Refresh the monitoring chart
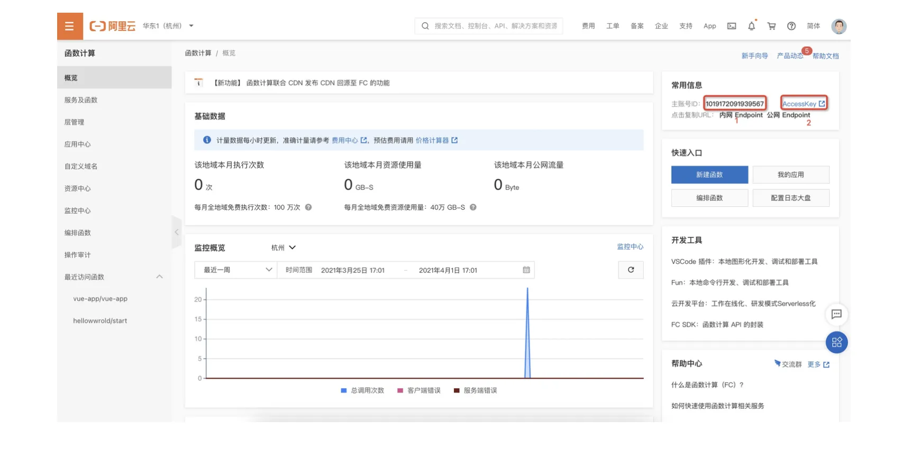The image size is (911, 458). 631,270
